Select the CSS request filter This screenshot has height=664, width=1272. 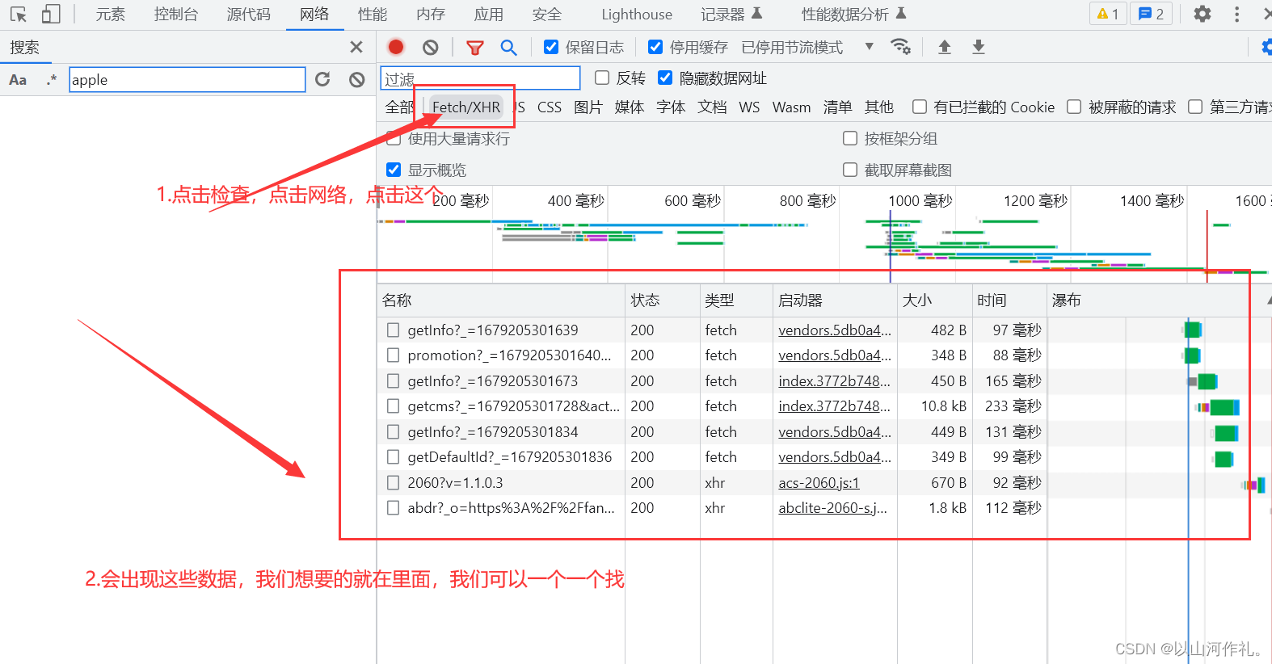[x=550, y=107]
